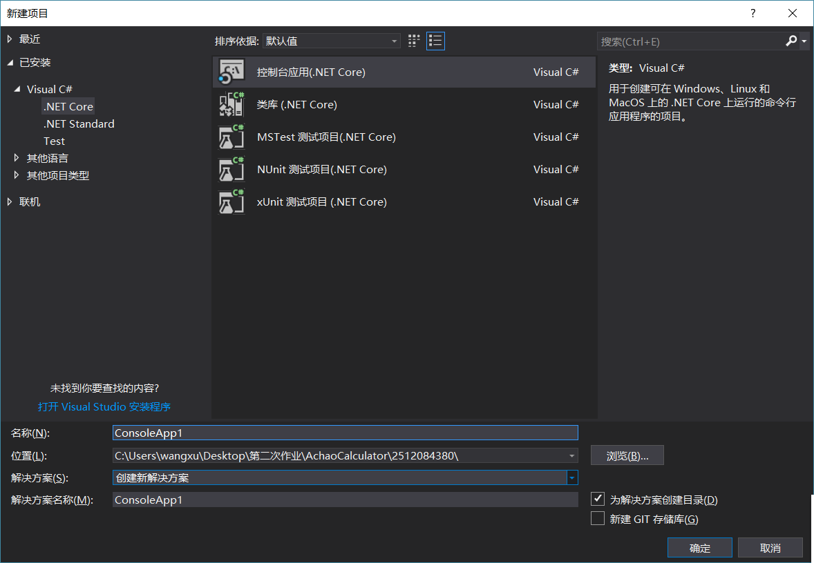Select the 控制台应用(.NET Core) template icon
This screenshot has height=563, width=814.
tap(231, 72)
